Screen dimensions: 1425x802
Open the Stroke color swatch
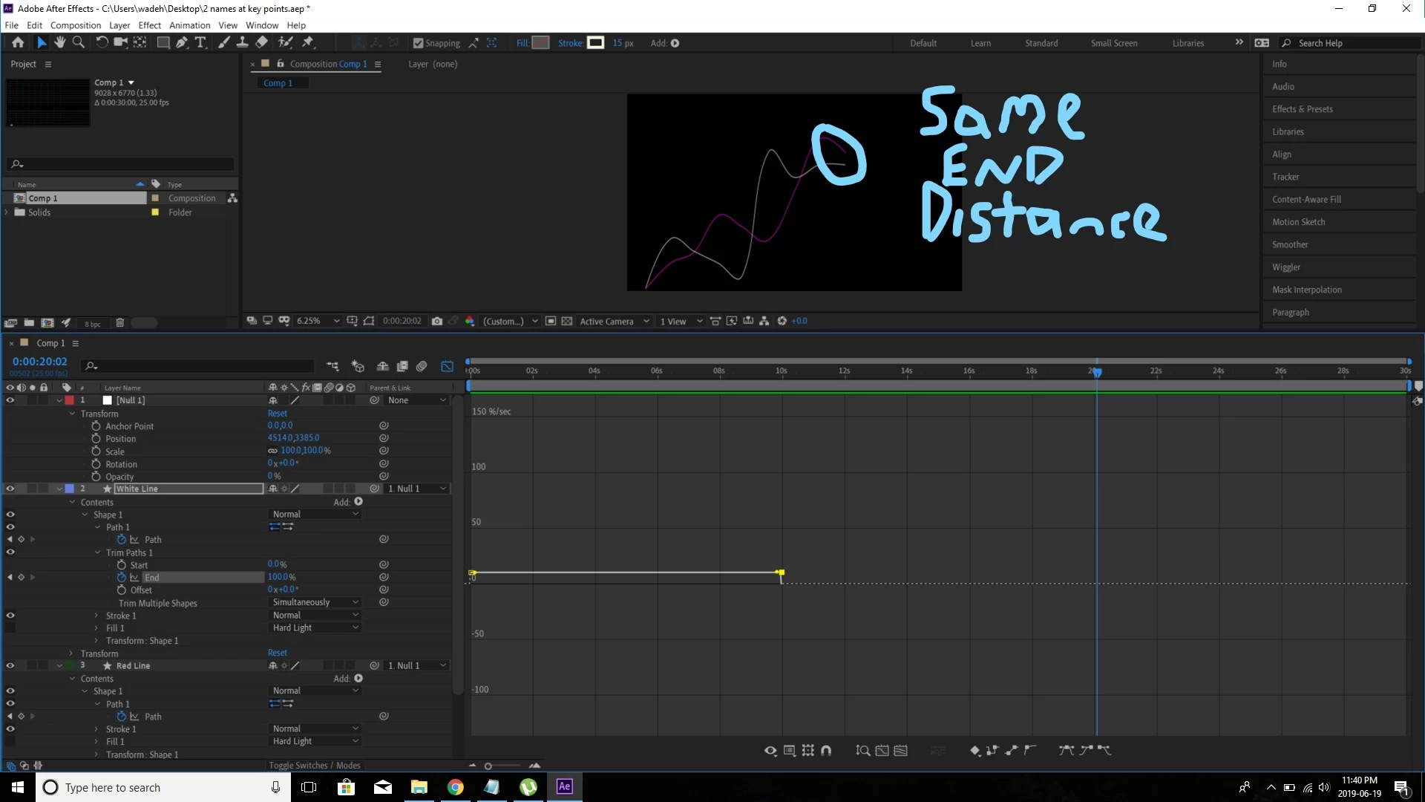[595, 43]
